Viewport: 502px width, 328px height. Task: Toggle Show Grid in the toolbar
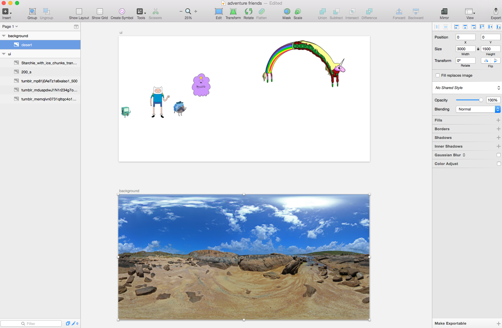click(100, 11)
